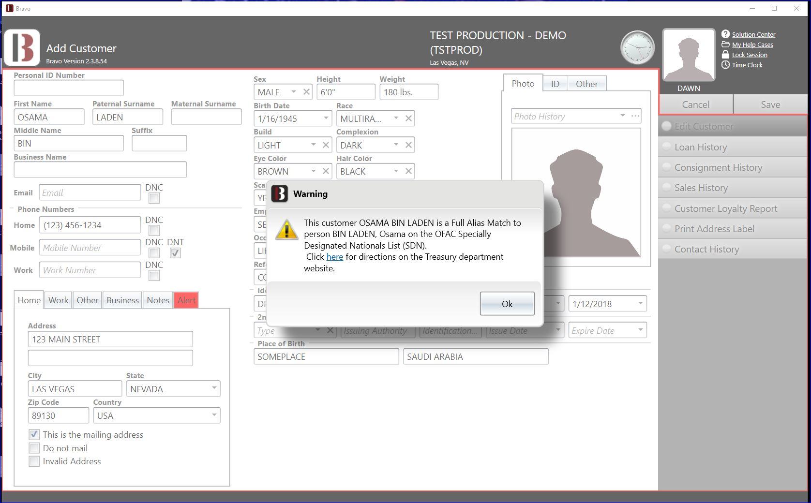Toggle the Work phone DNC checkbox
Image resolution: width=811 pixels, height=503 pixels.
click(154, 276)
